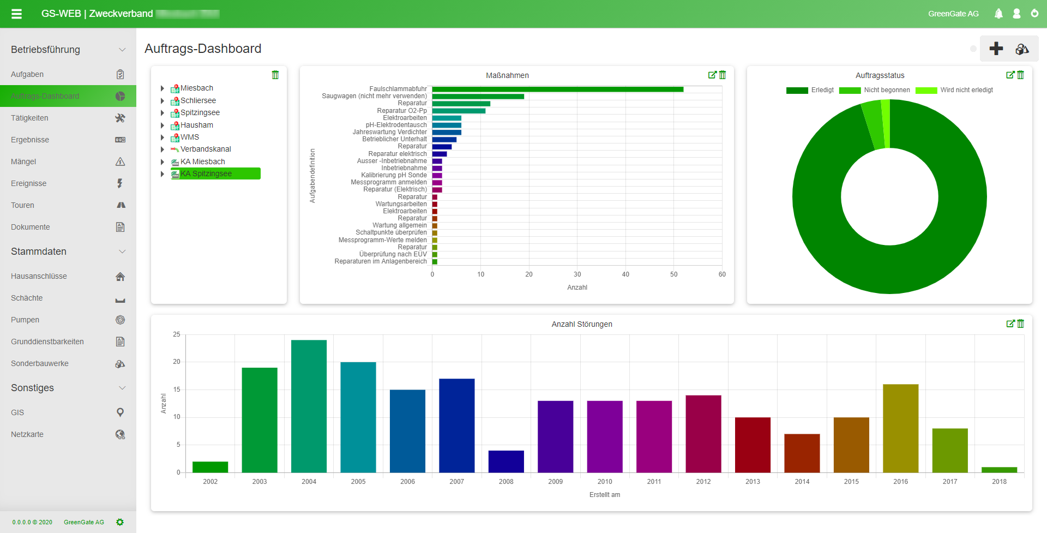Screen dimensions: 1047x533
Task: Collapse the Stammdaten section
Action: click(122, 251)
